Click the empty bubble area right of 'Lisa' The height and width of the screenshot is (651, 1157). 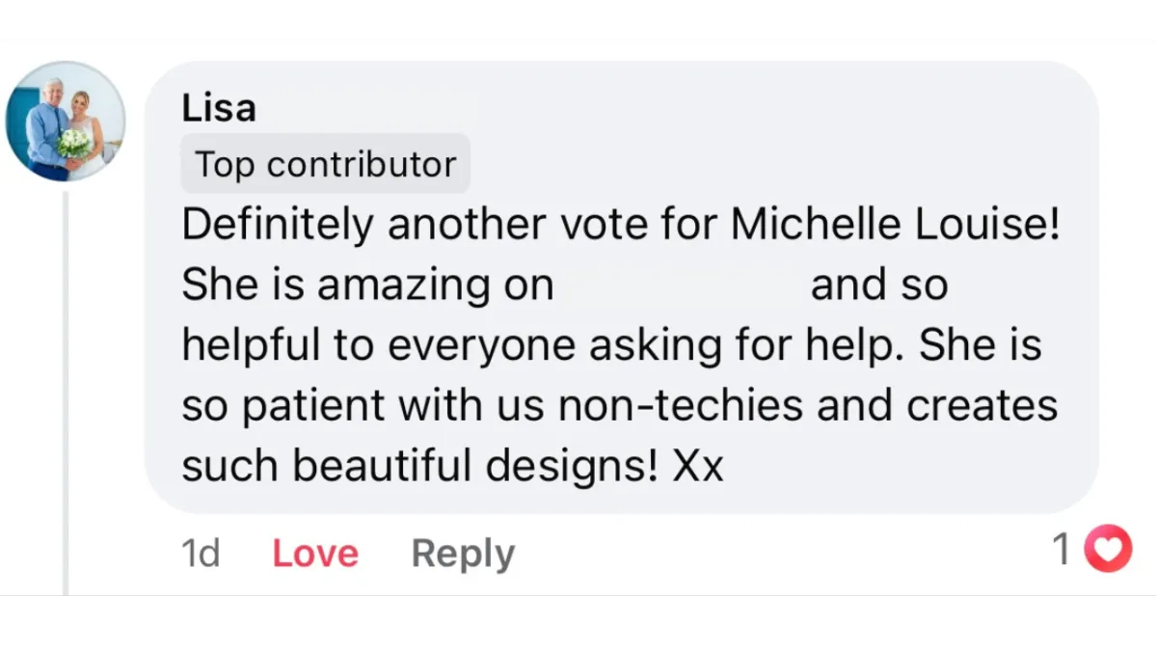point(675,107)
